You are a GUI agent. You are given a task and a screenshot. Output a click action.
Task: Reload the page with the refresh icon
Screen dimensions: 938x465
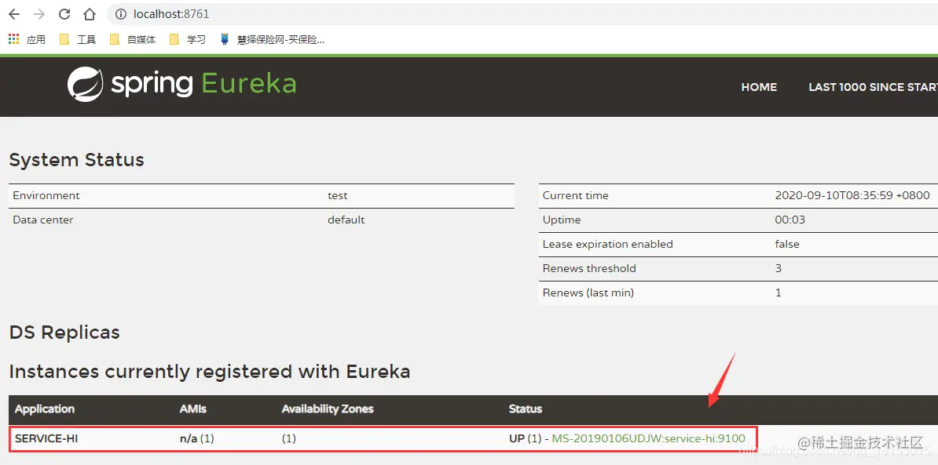(64, 14)
